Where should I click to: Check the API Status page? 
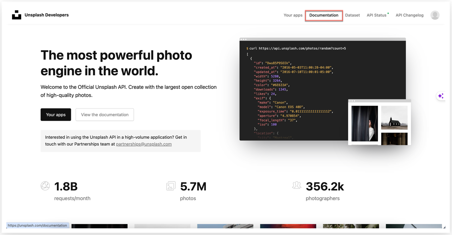coord(376,15)
